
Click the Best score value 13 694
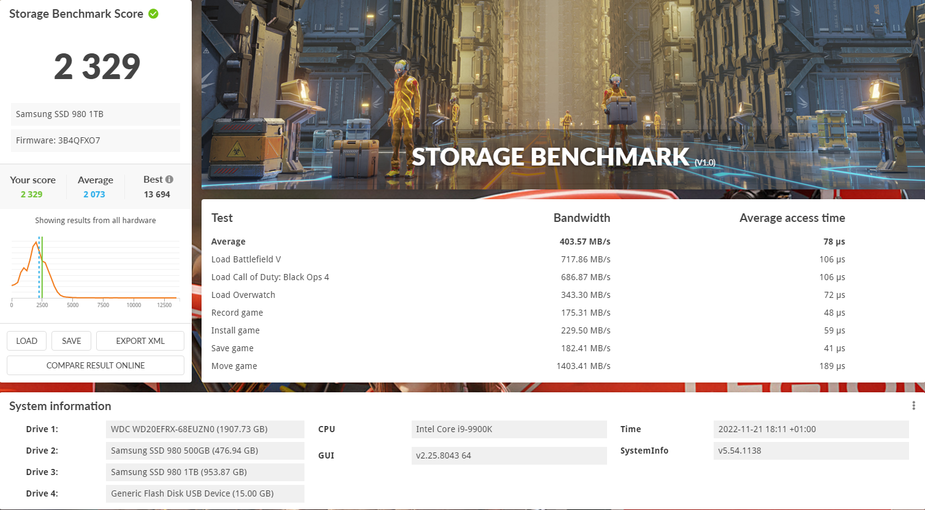pyautogui.click(x=157, y=194)
